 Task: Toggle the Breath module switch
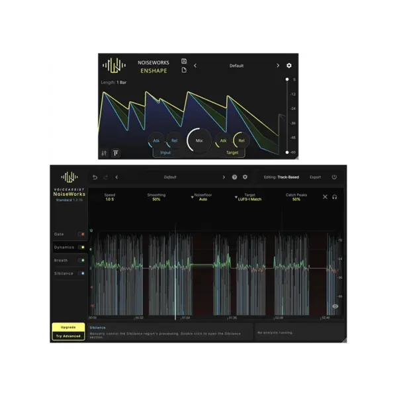click(x=81, y=260)
